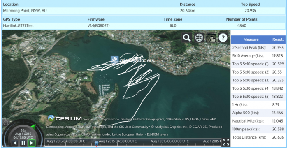Click the green play forward button
Screen dimensions: 288x148
point(32,143)
